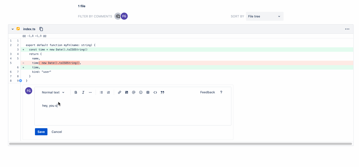Collapse the index.ts file diff
359x167 pixels.
pyautogui.click(x=13, y=29)
